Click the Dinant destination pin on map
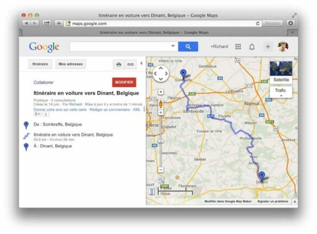 coord(262,176)
